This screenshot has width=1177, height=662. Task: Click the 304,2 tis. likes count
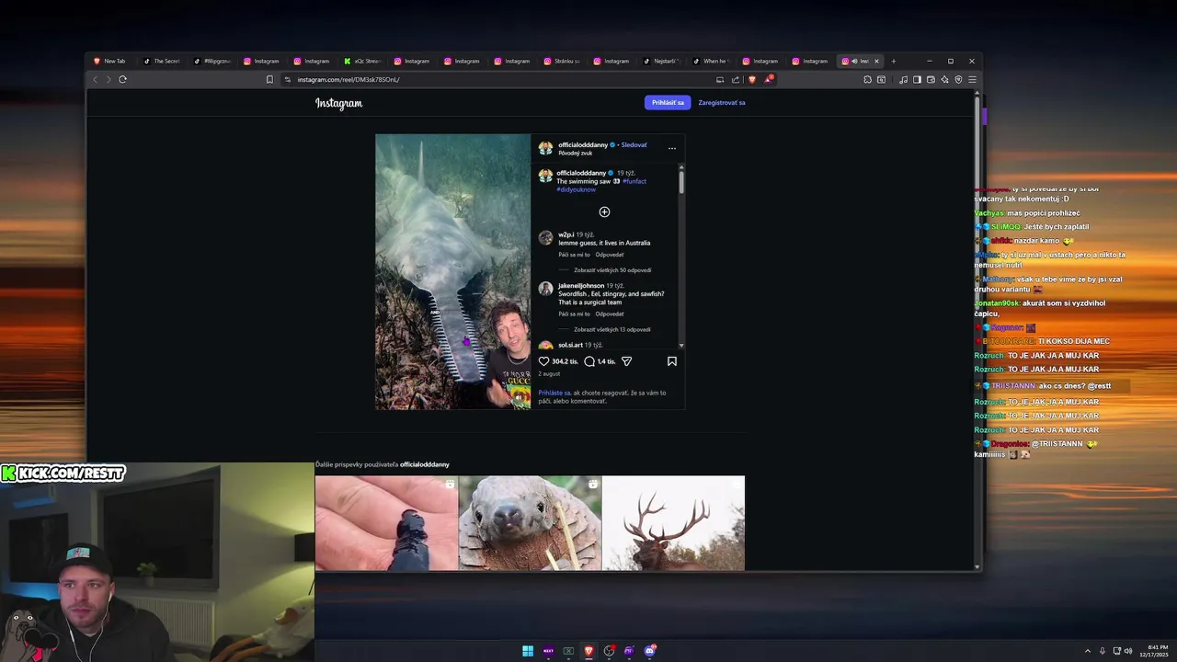565,361
